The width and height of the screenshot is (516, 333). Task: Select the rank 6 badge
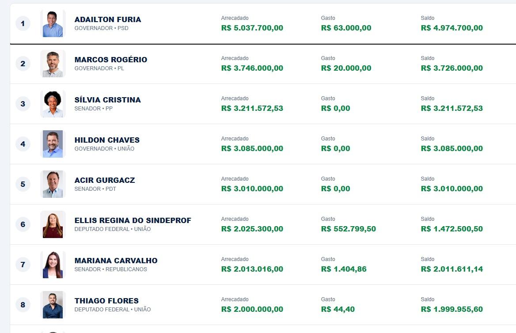click(23, 224)
